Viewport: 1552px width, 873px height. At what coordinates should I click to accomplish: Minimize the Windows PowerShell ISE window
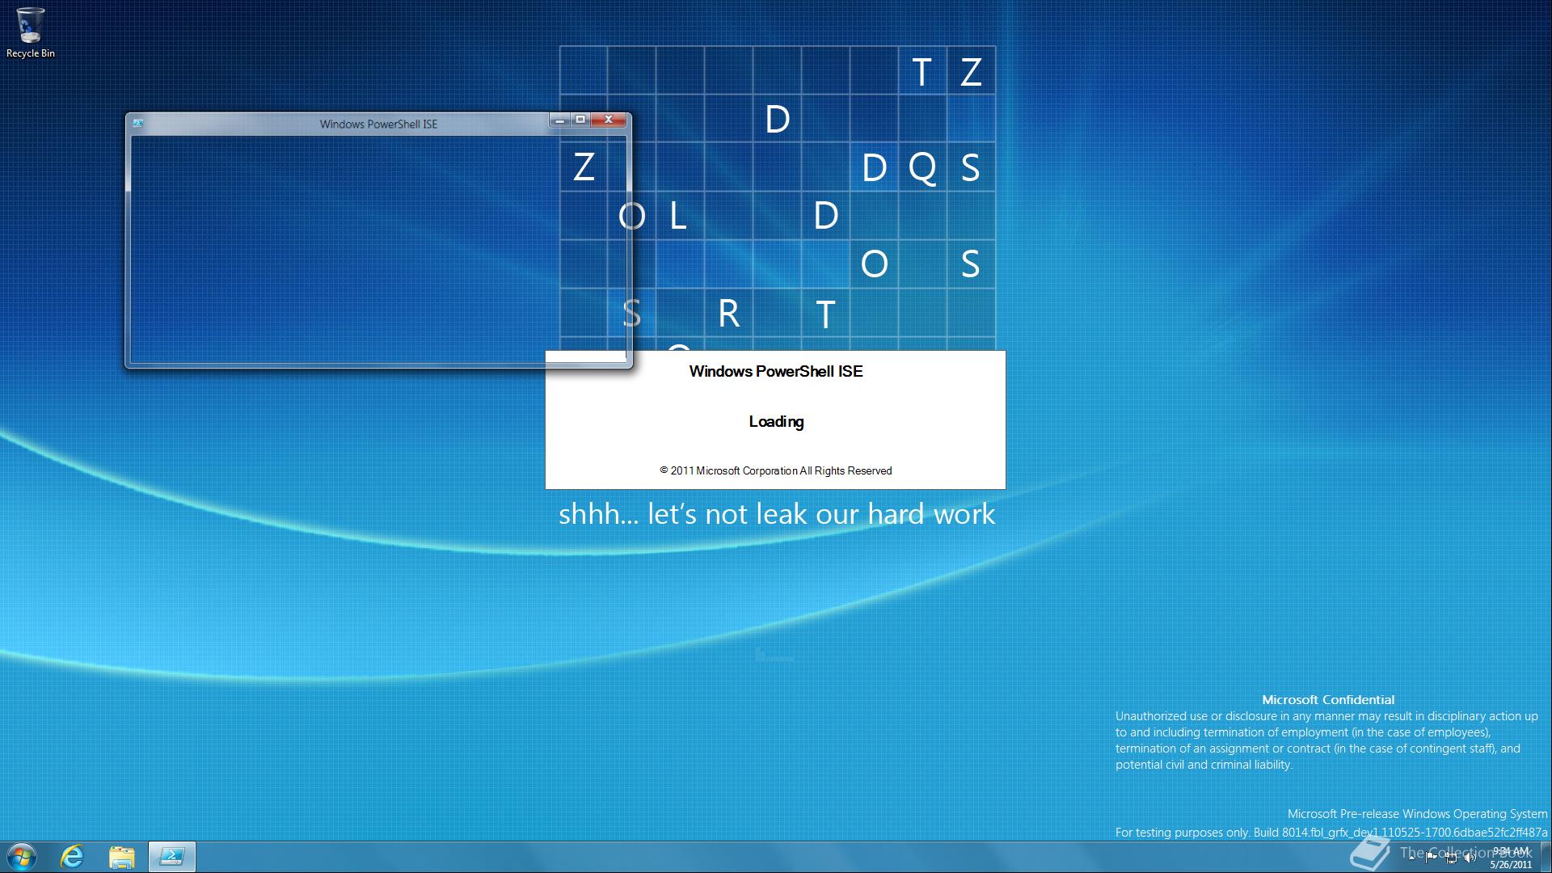(559, 120)
